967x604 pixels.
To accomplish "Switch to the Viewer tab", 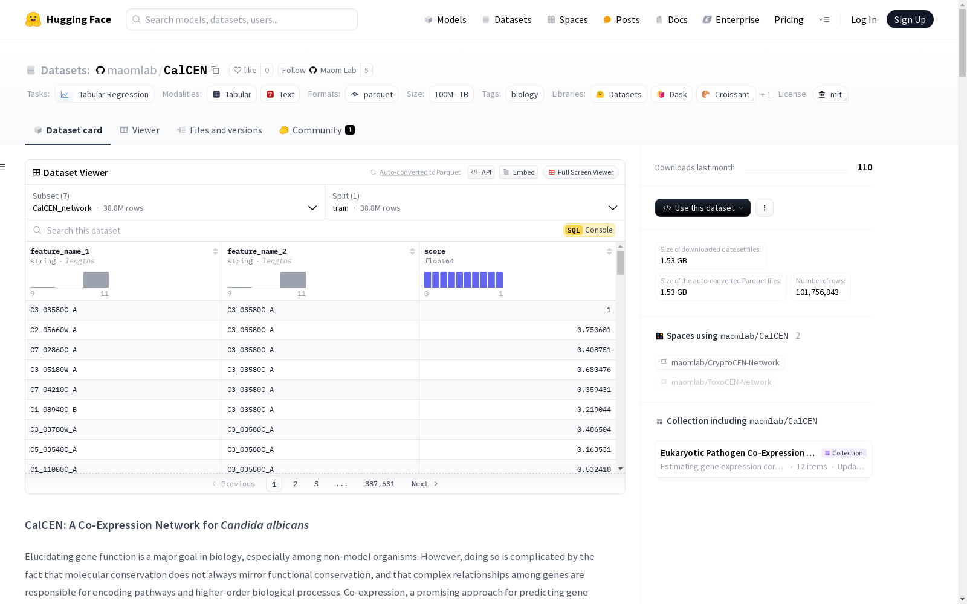I will (140, 130).
